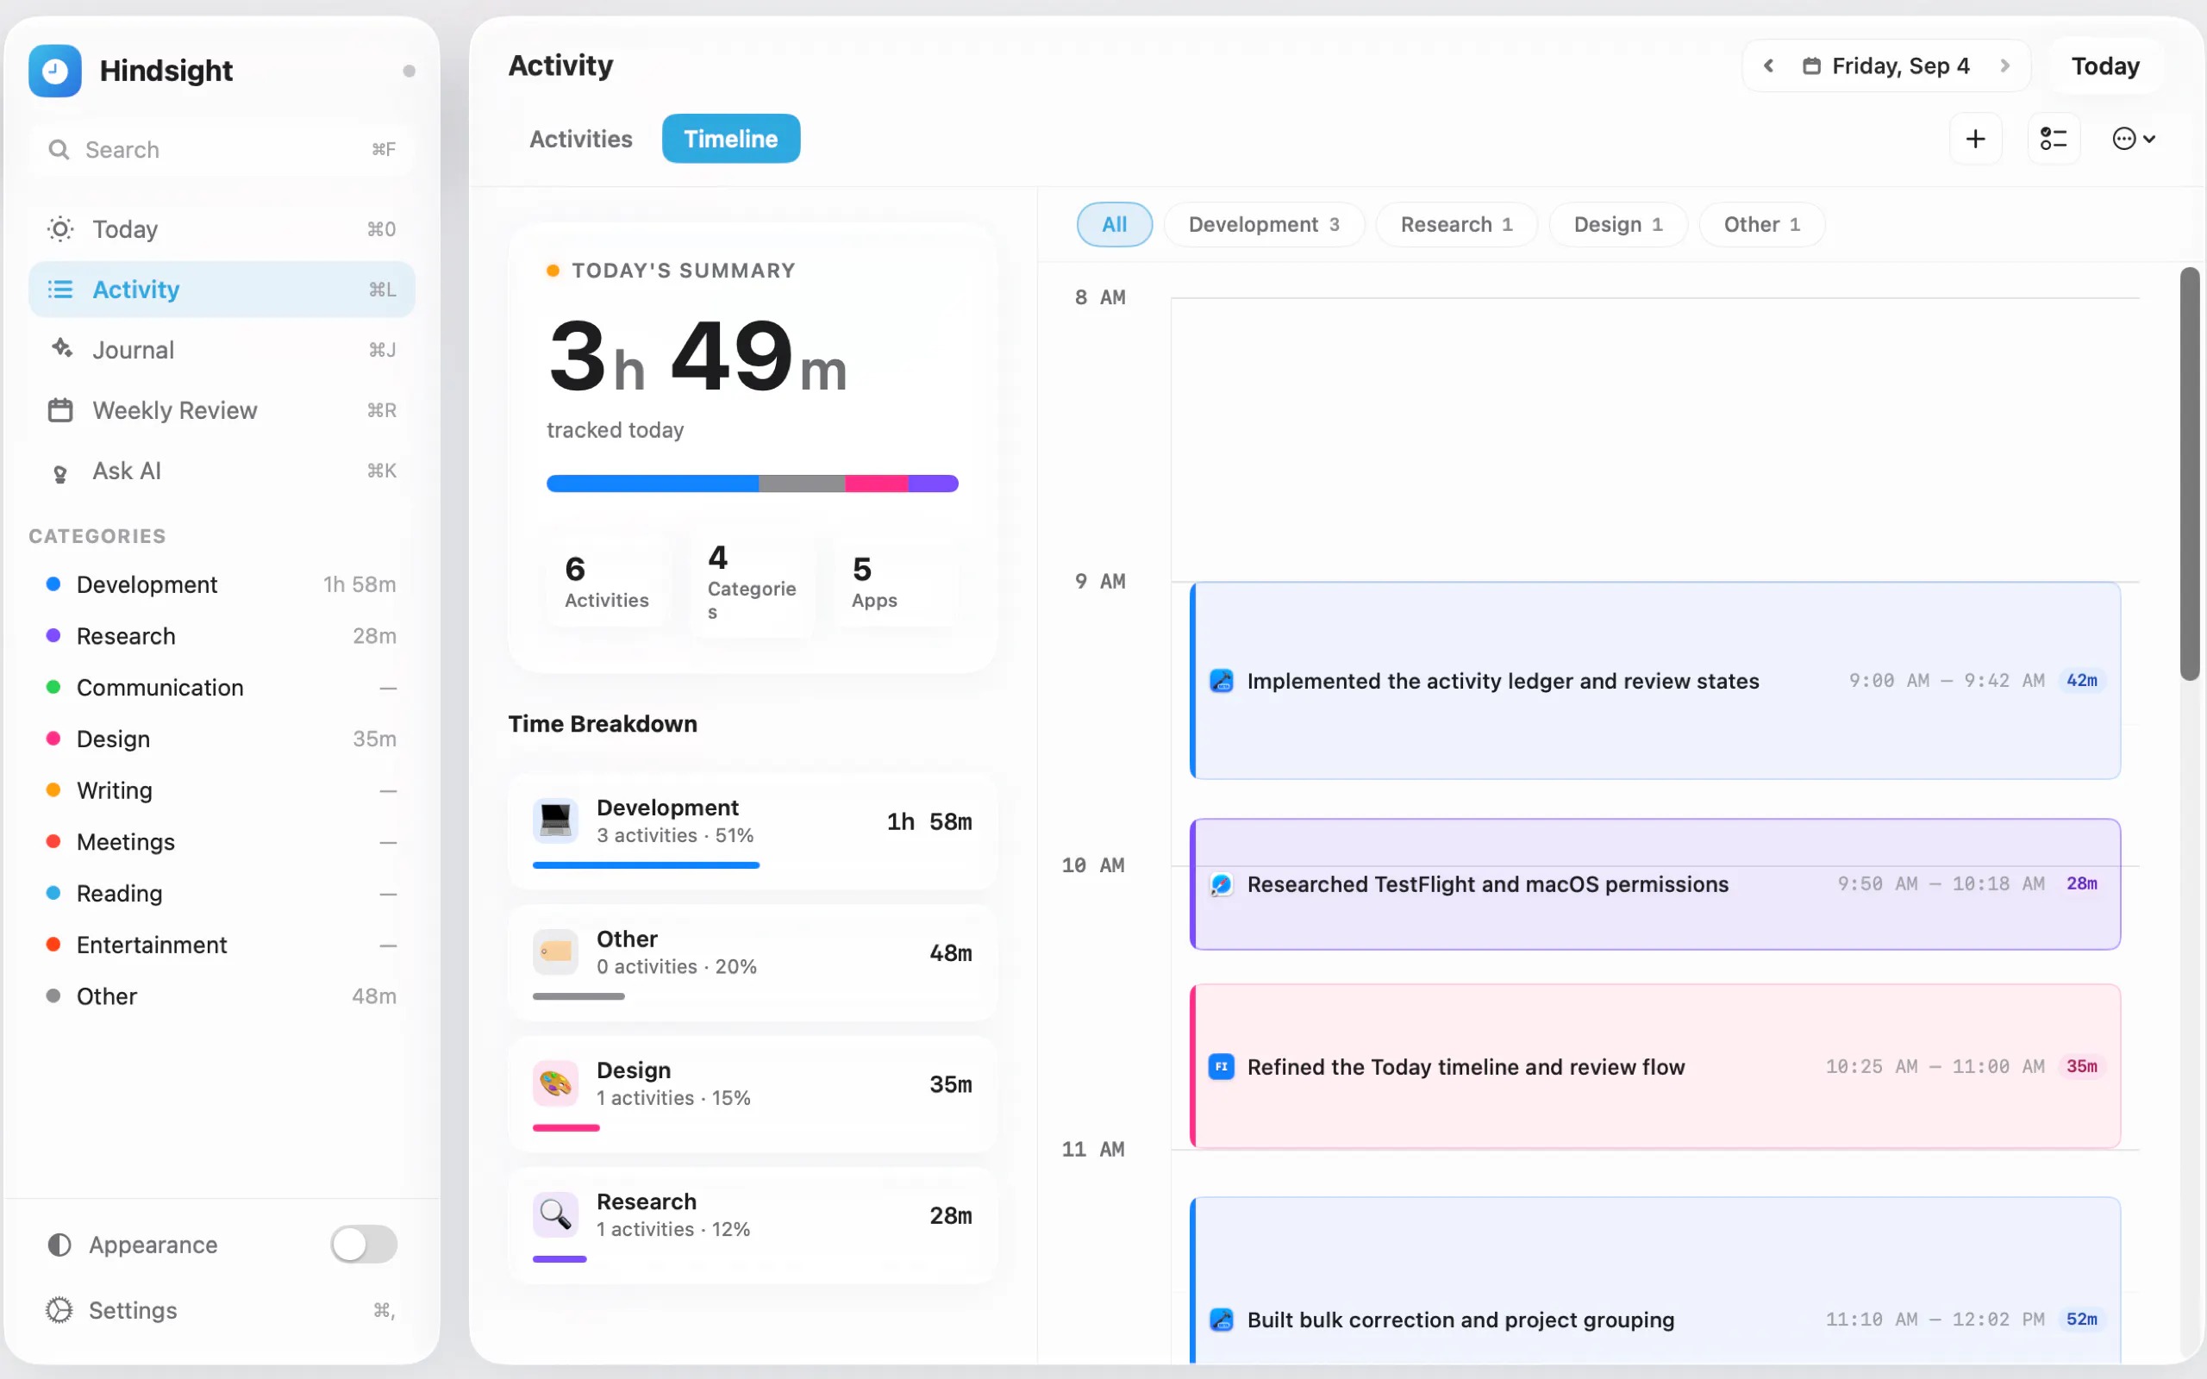Viewport: 2207px width, 1379px height.
Task: Open Activity in the sidebar
Action: pos(222,289)
